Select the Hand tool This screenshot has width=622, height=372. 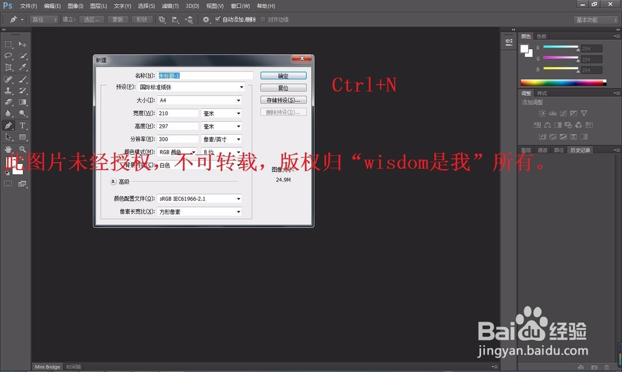pyautogui.click(x=8, y=149)
